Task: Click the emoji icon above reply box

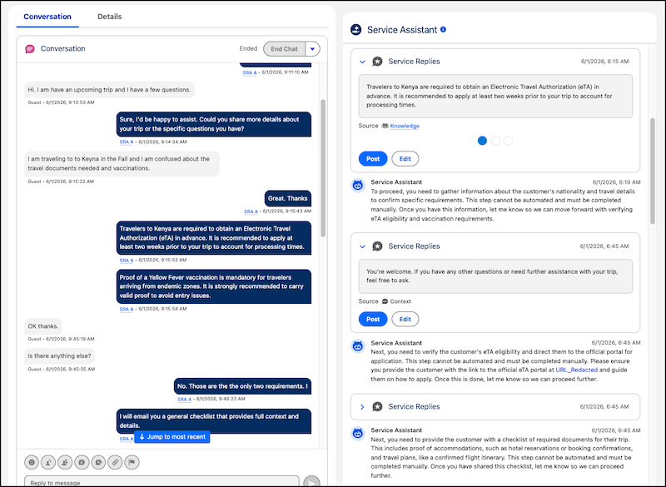Action: click(x=32, y=462)
